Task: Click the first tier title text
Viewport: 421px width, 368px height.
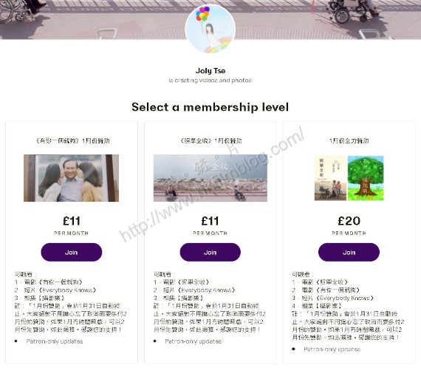Action: coord(72,140)
